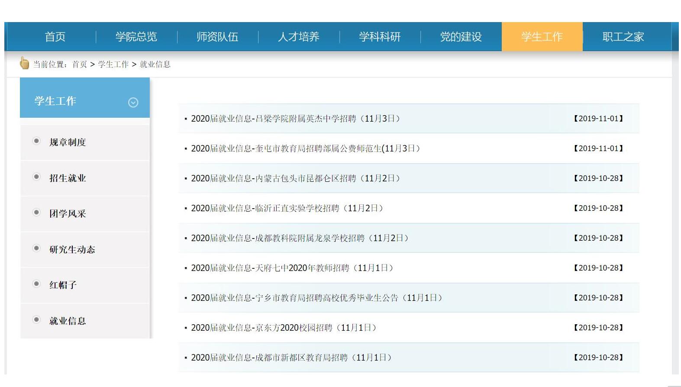The width and height of the screenshot is (681, 387).
Task: Open 天府七中2020年教师招聘 posting
Action: click(292, 268)
